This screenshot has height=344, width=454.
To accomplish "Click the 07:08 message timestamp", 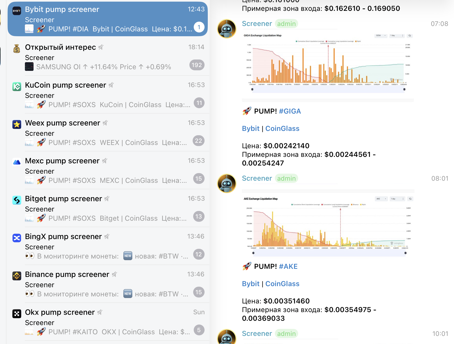I will 439,24.
